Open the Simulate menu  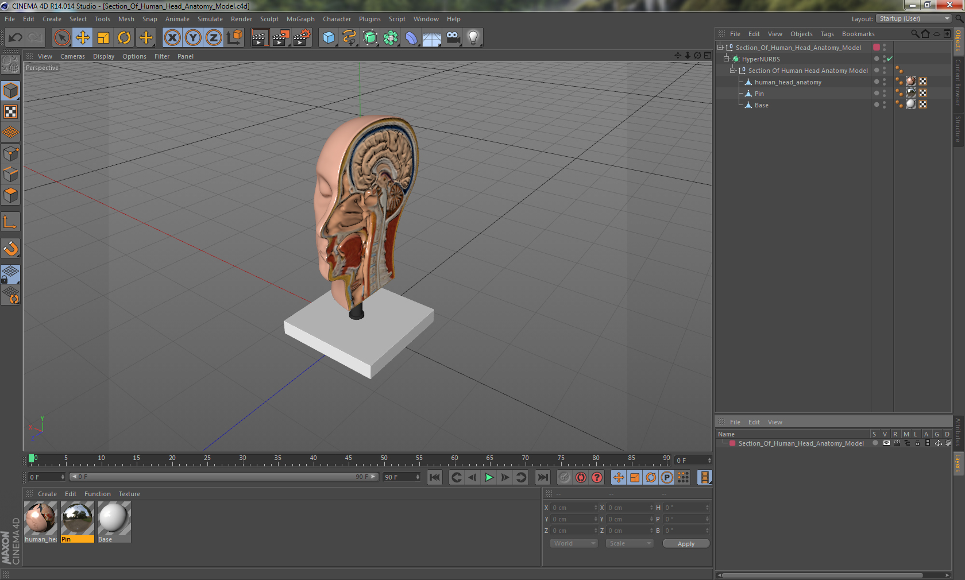click(x=210, y=19)
